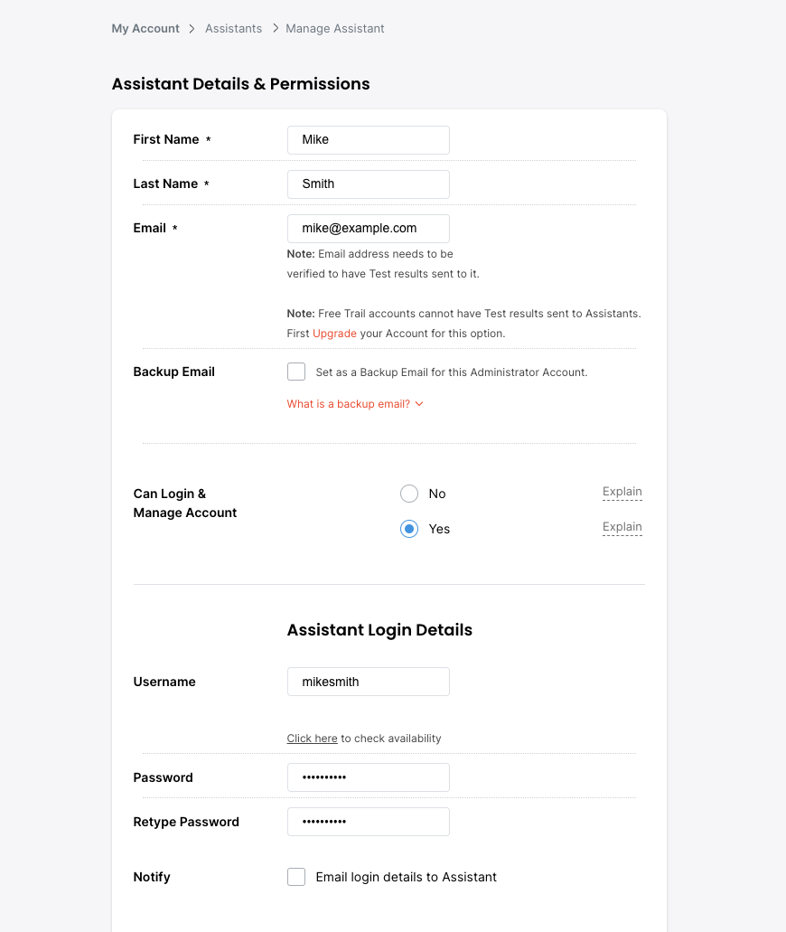Select No for Can Login

coord(409,494)
